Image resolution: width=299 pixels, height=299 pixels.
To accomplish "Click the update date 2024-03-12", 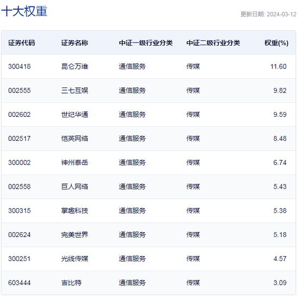I will click(281, 15).
